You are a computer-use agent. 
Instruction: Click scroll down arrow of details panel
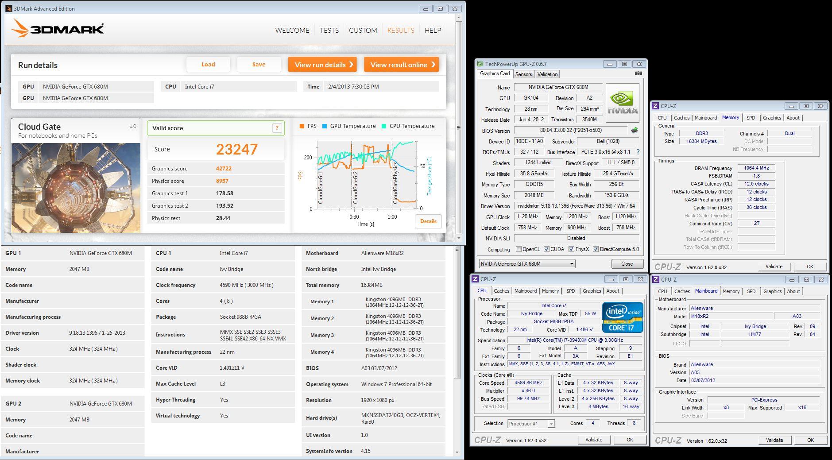tap(457, 452)
